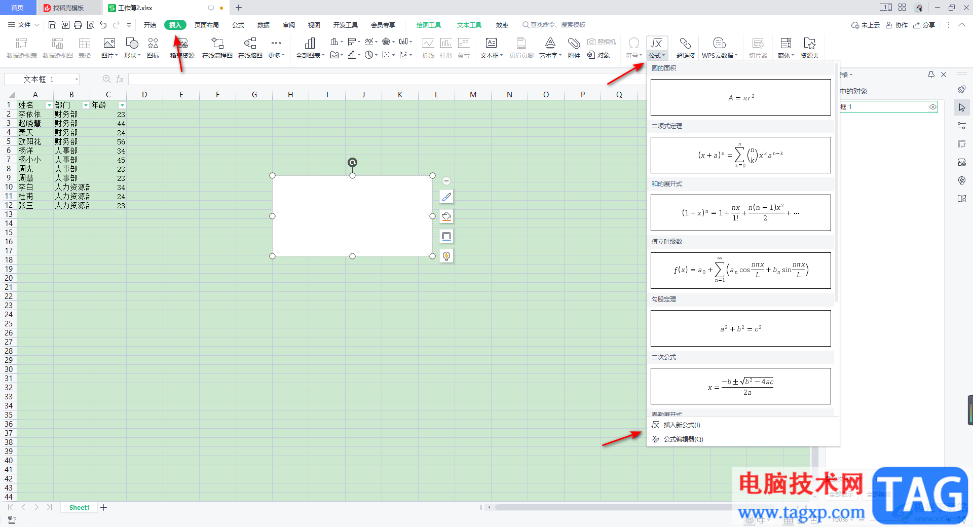Image resolution: width=973 pixels, height=527 pixels.
Task: Click the shape fill bucket icon beside textbox
Action: click(x=446, y=216)
